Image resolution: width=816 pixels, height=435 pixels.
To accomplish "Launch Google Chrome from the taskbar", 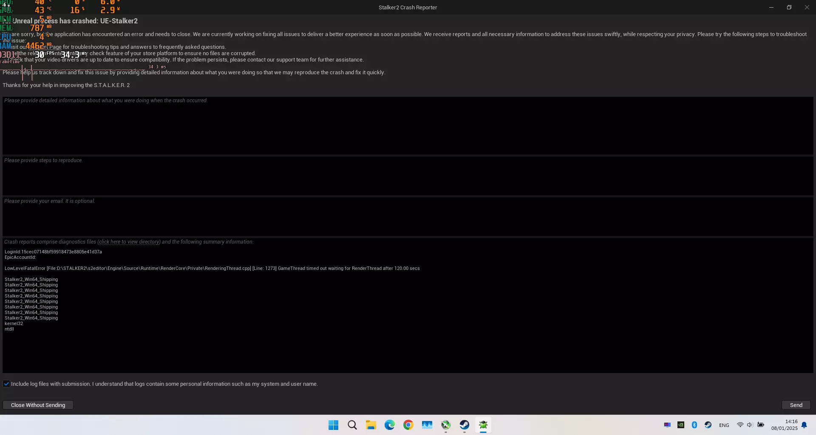I will point(408,425).
